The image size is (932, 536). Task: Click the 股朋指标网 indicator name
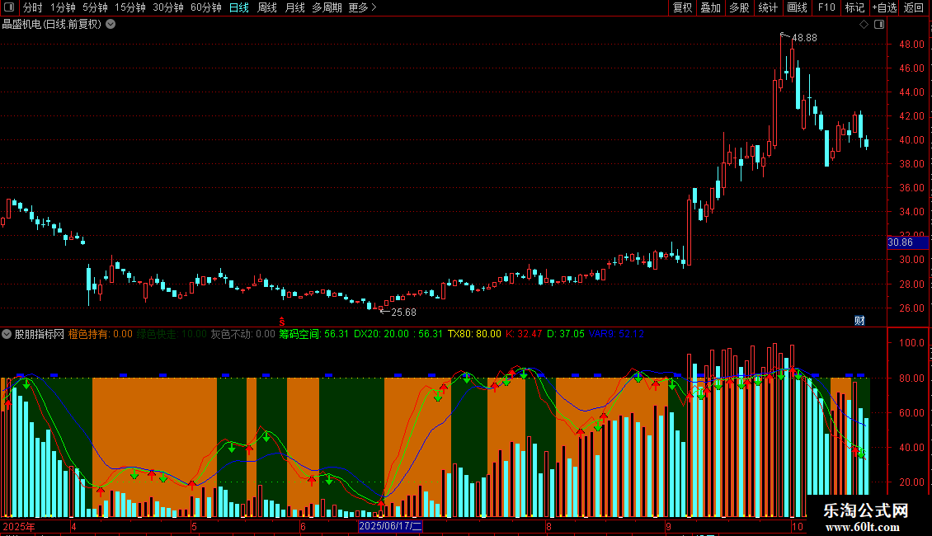[40, 334]
